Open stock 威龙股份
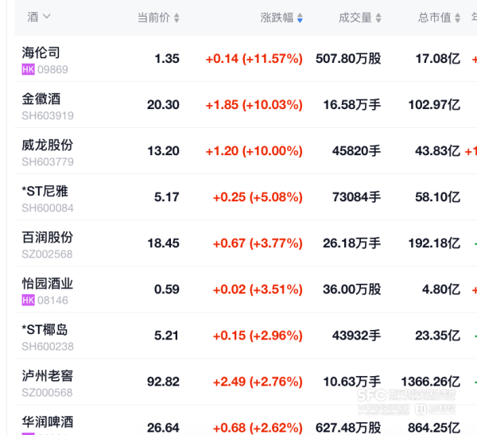Screen dimensions: 477x435 click(x=48, y=145)
